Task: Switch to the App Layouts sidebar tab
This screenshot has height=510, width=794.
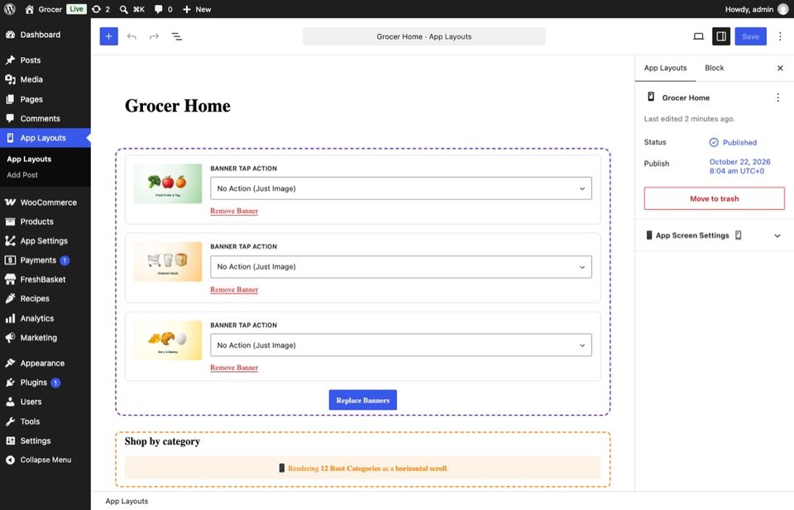Action: coord(665,68)
